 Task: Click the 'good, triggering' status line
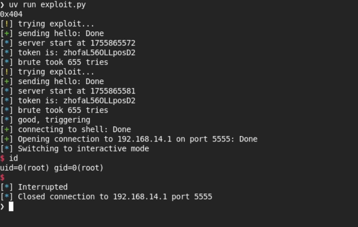(x=54, y=119)
